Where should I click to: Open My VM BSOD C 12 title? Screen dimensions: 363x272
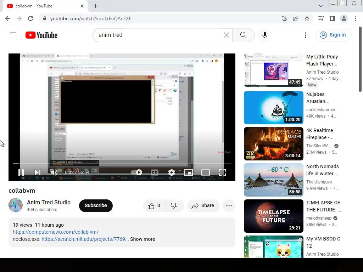pyautogui.click(x=323, y=242)
